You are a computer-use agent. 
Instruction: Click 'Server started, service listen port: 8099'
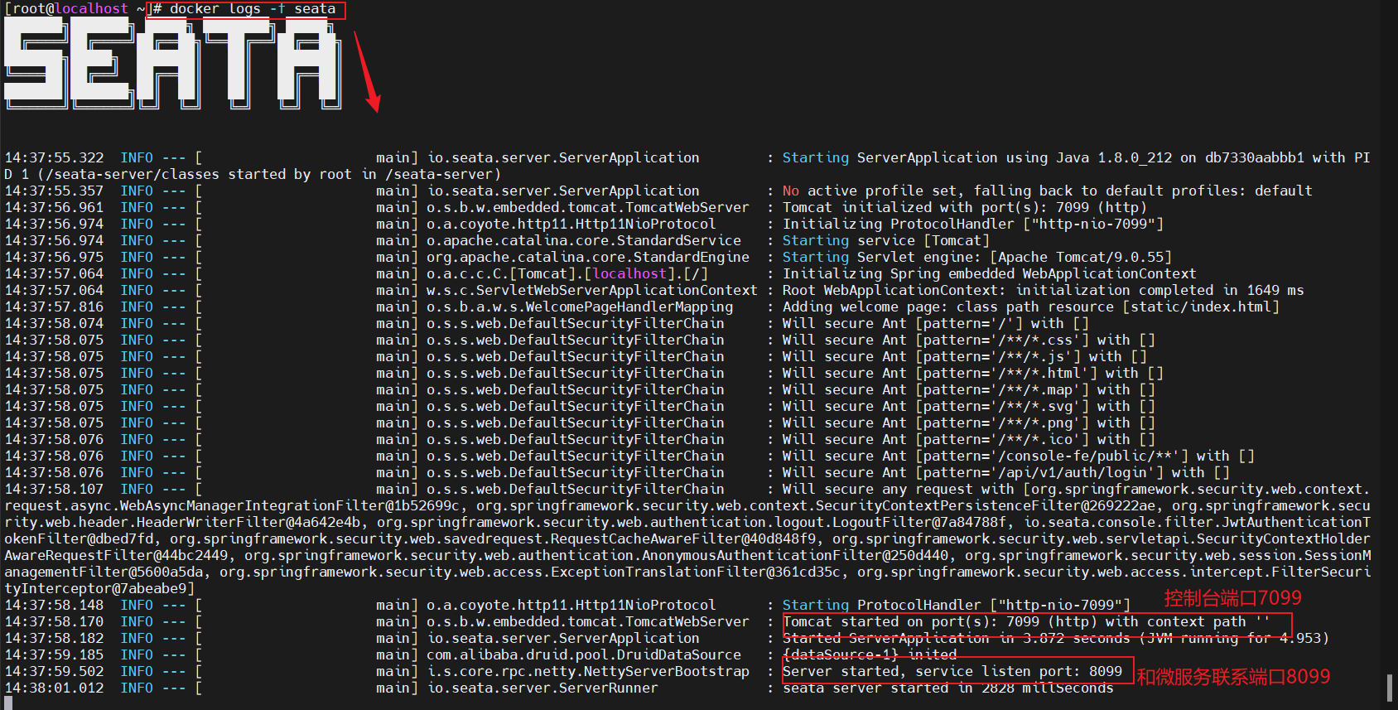952,671
